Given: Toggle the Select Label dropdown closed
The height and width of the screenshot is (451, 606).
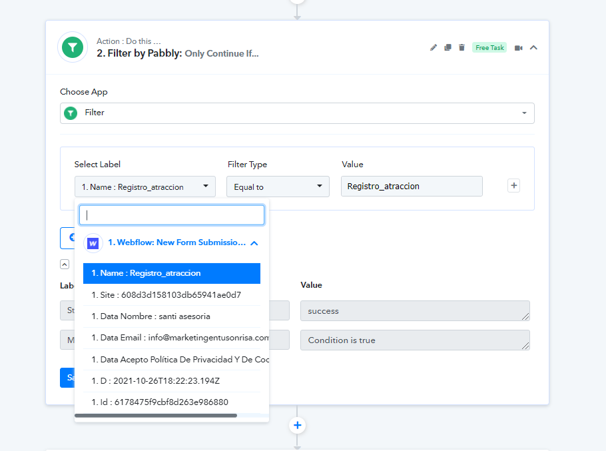Looking at the screenshot, I should [145, 187].
